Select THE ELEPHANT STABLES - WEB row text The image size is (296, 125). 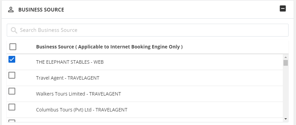[70, 62]
